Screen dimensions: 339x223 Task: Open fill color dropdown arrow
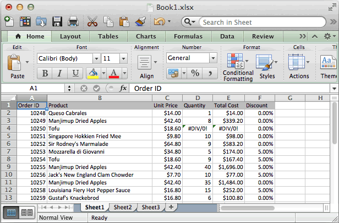103,73
